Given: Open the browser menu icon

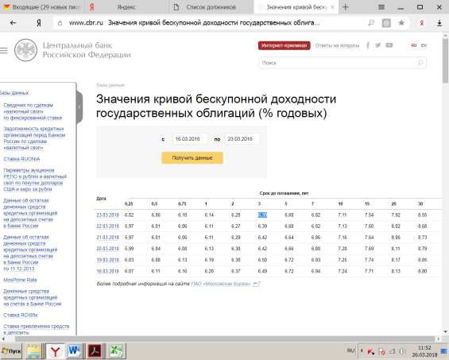Looking at the screenshot, I should tap(381, 7).
